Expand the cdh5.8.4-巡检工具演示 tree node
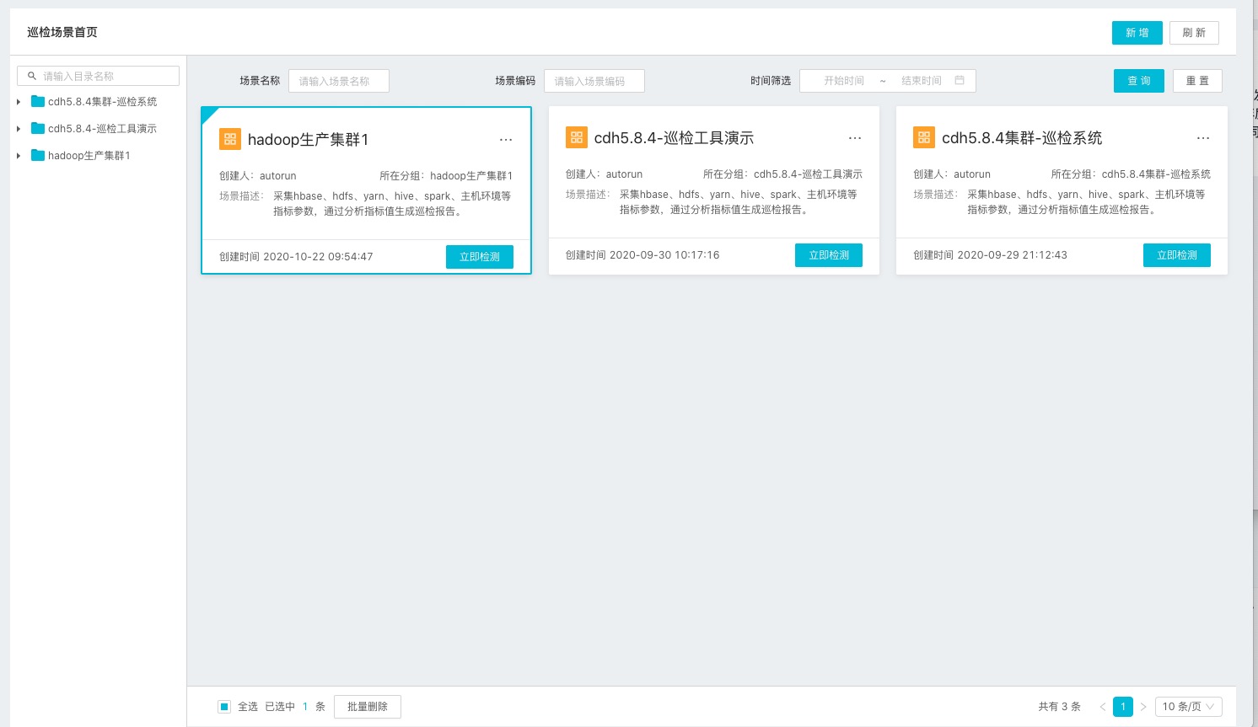Screen dimensions: 1258x727 (19, 129)
